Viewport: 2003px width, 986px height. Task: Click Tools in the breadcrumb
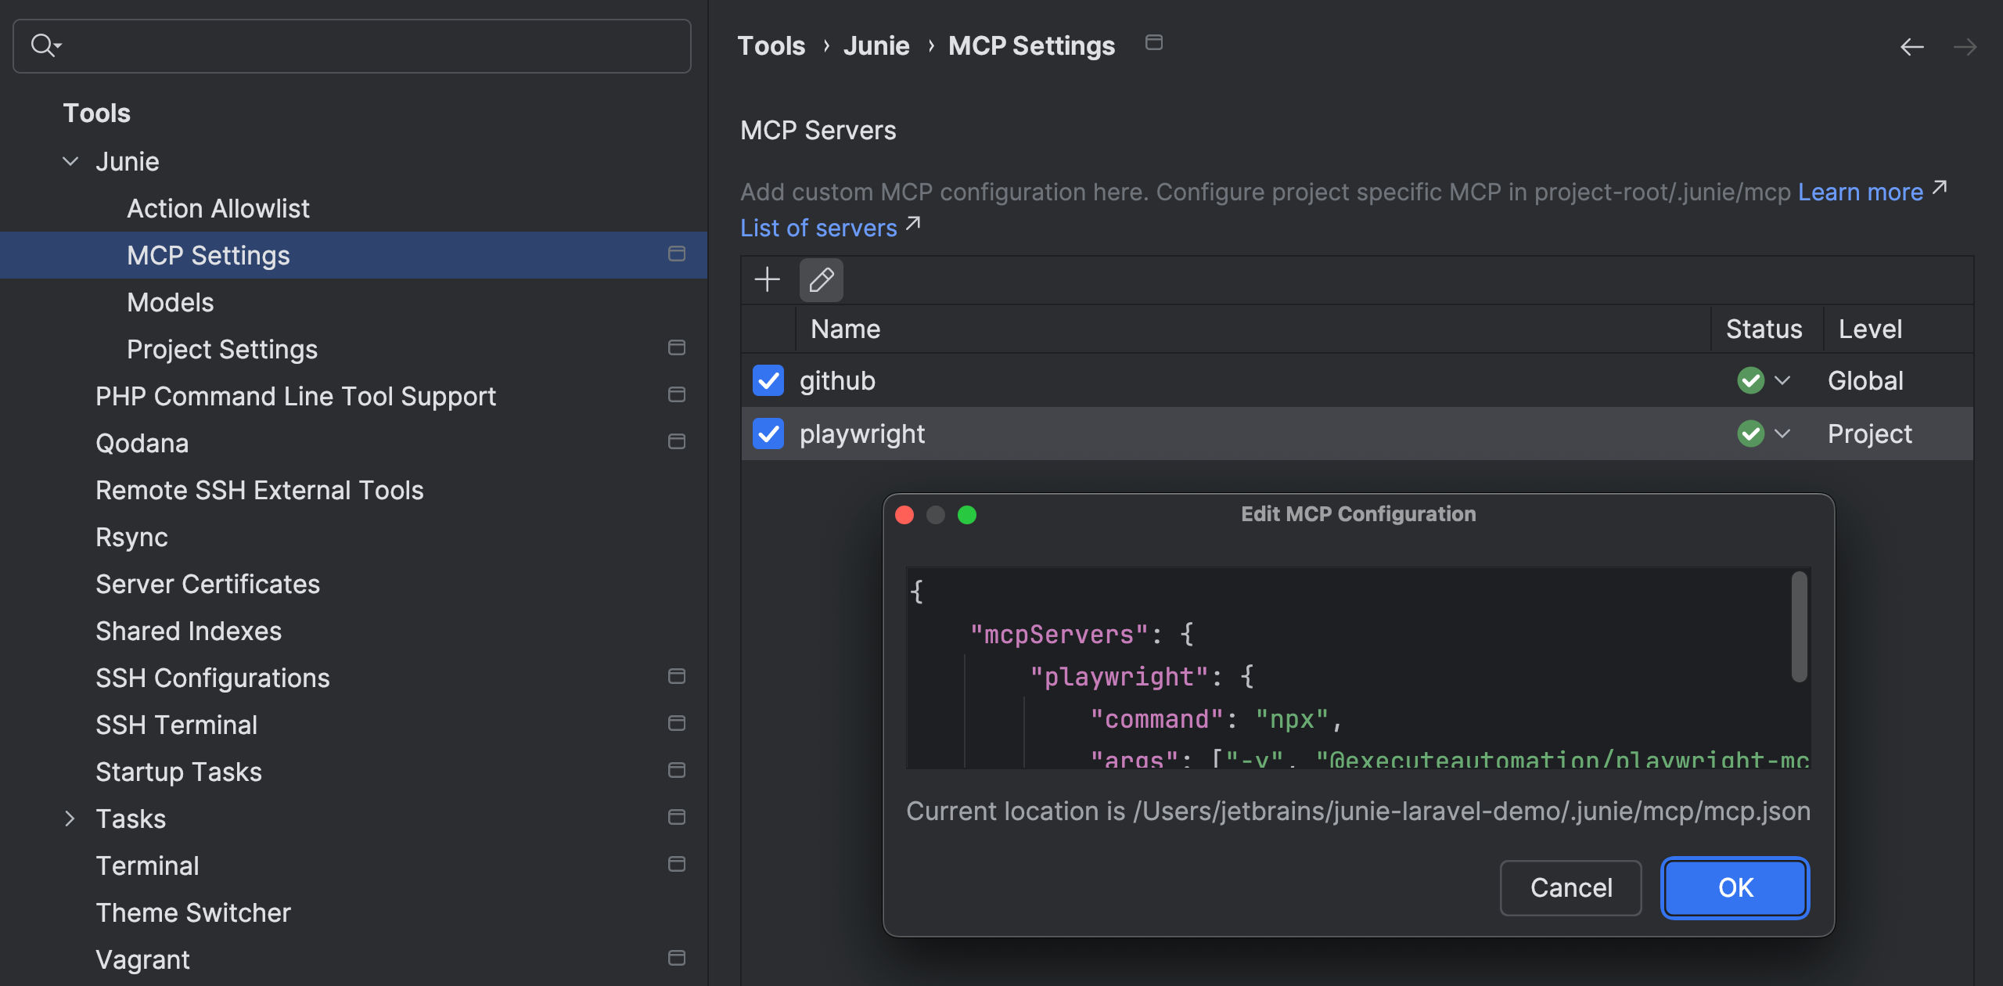[771, 45]
